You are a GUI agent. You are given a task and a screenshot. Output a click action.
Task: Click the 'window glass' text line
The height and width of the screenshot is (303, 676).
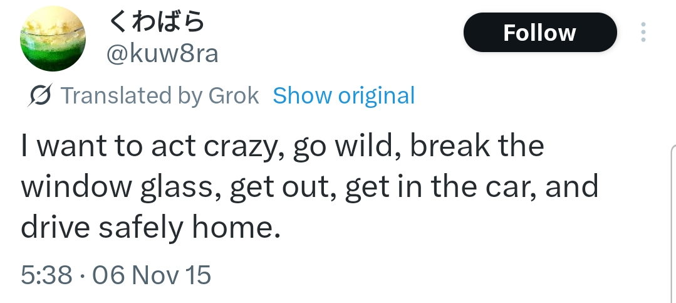pos(121,187)
